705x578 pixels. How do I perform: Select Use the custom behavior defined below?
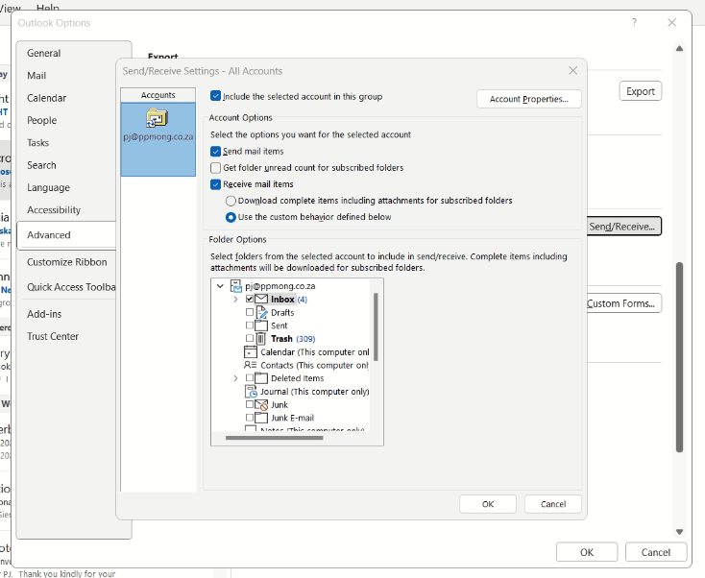[231, 217]
